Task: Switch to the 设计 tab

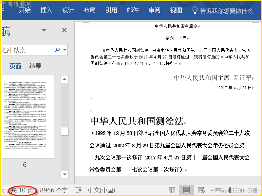Action: tap(68, 10)
